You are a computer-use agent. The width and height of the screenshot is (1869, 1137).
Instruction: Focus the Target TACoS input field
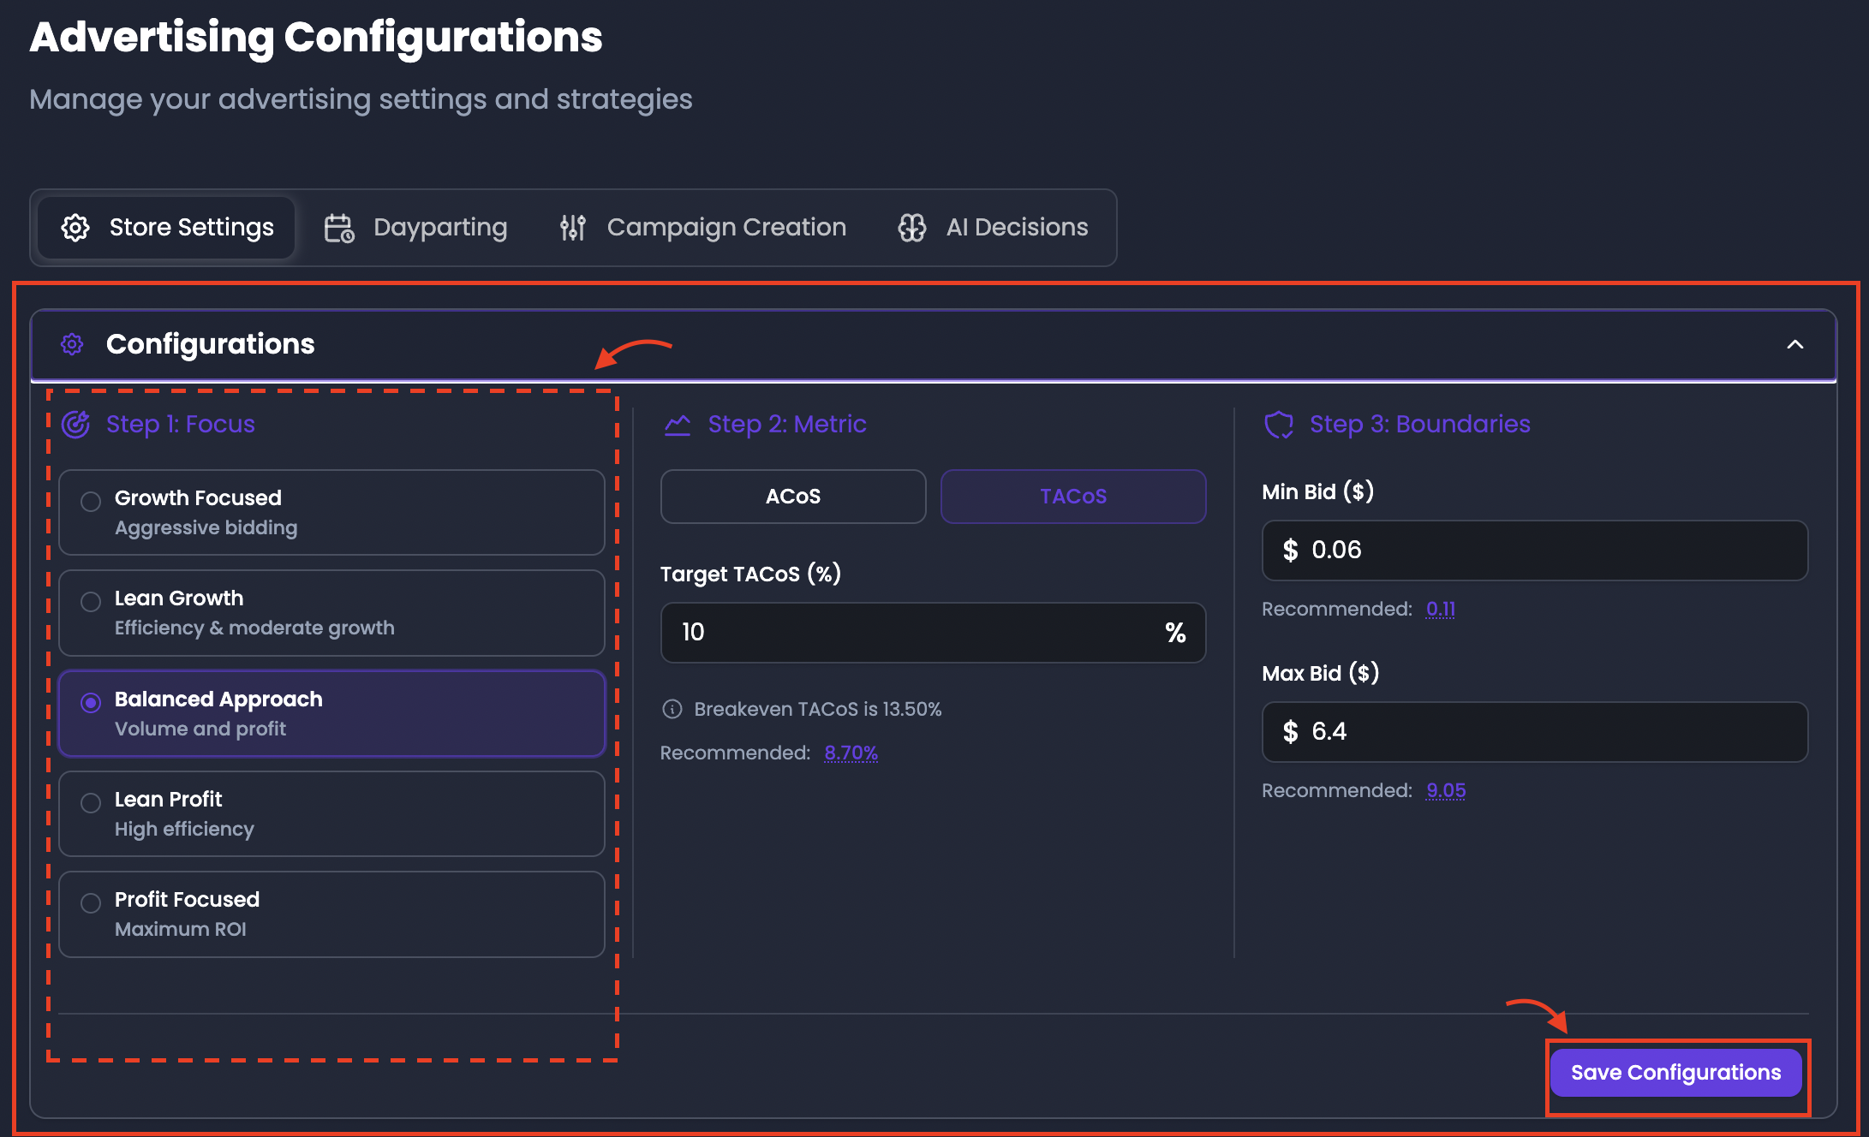coord(933,633)
